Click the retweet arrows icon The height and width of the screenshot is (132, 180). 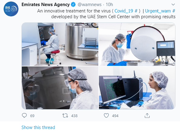[x=65, y=116]
